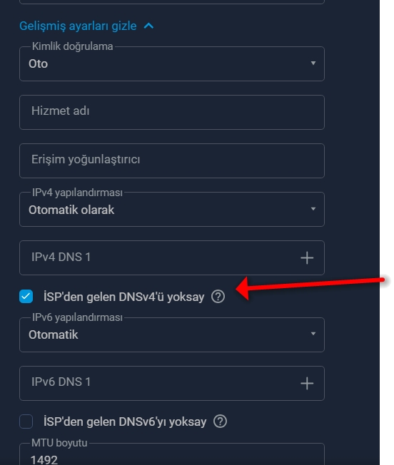
Task: Uncheck İSP'den gelen DNSv4'ü yoksay
Action: (26, 296)
